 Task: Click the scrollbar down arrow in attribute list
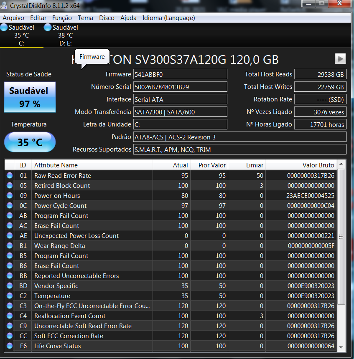click(x=341, y=347)
